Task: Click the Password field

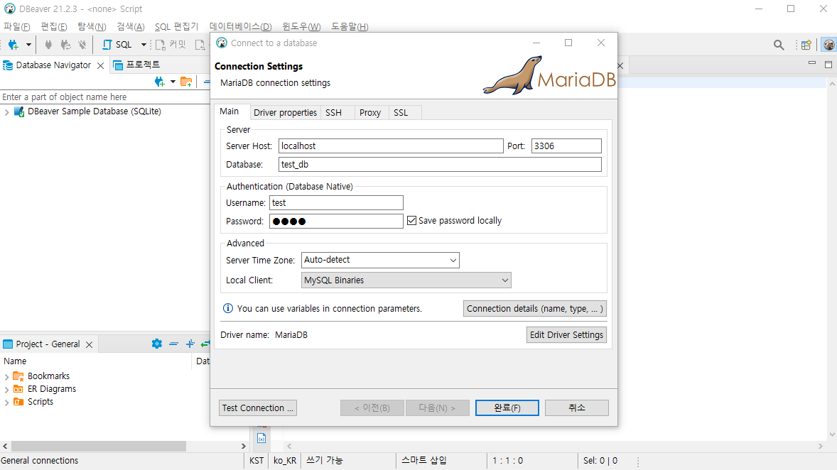Action: click(x=336, y=221)
